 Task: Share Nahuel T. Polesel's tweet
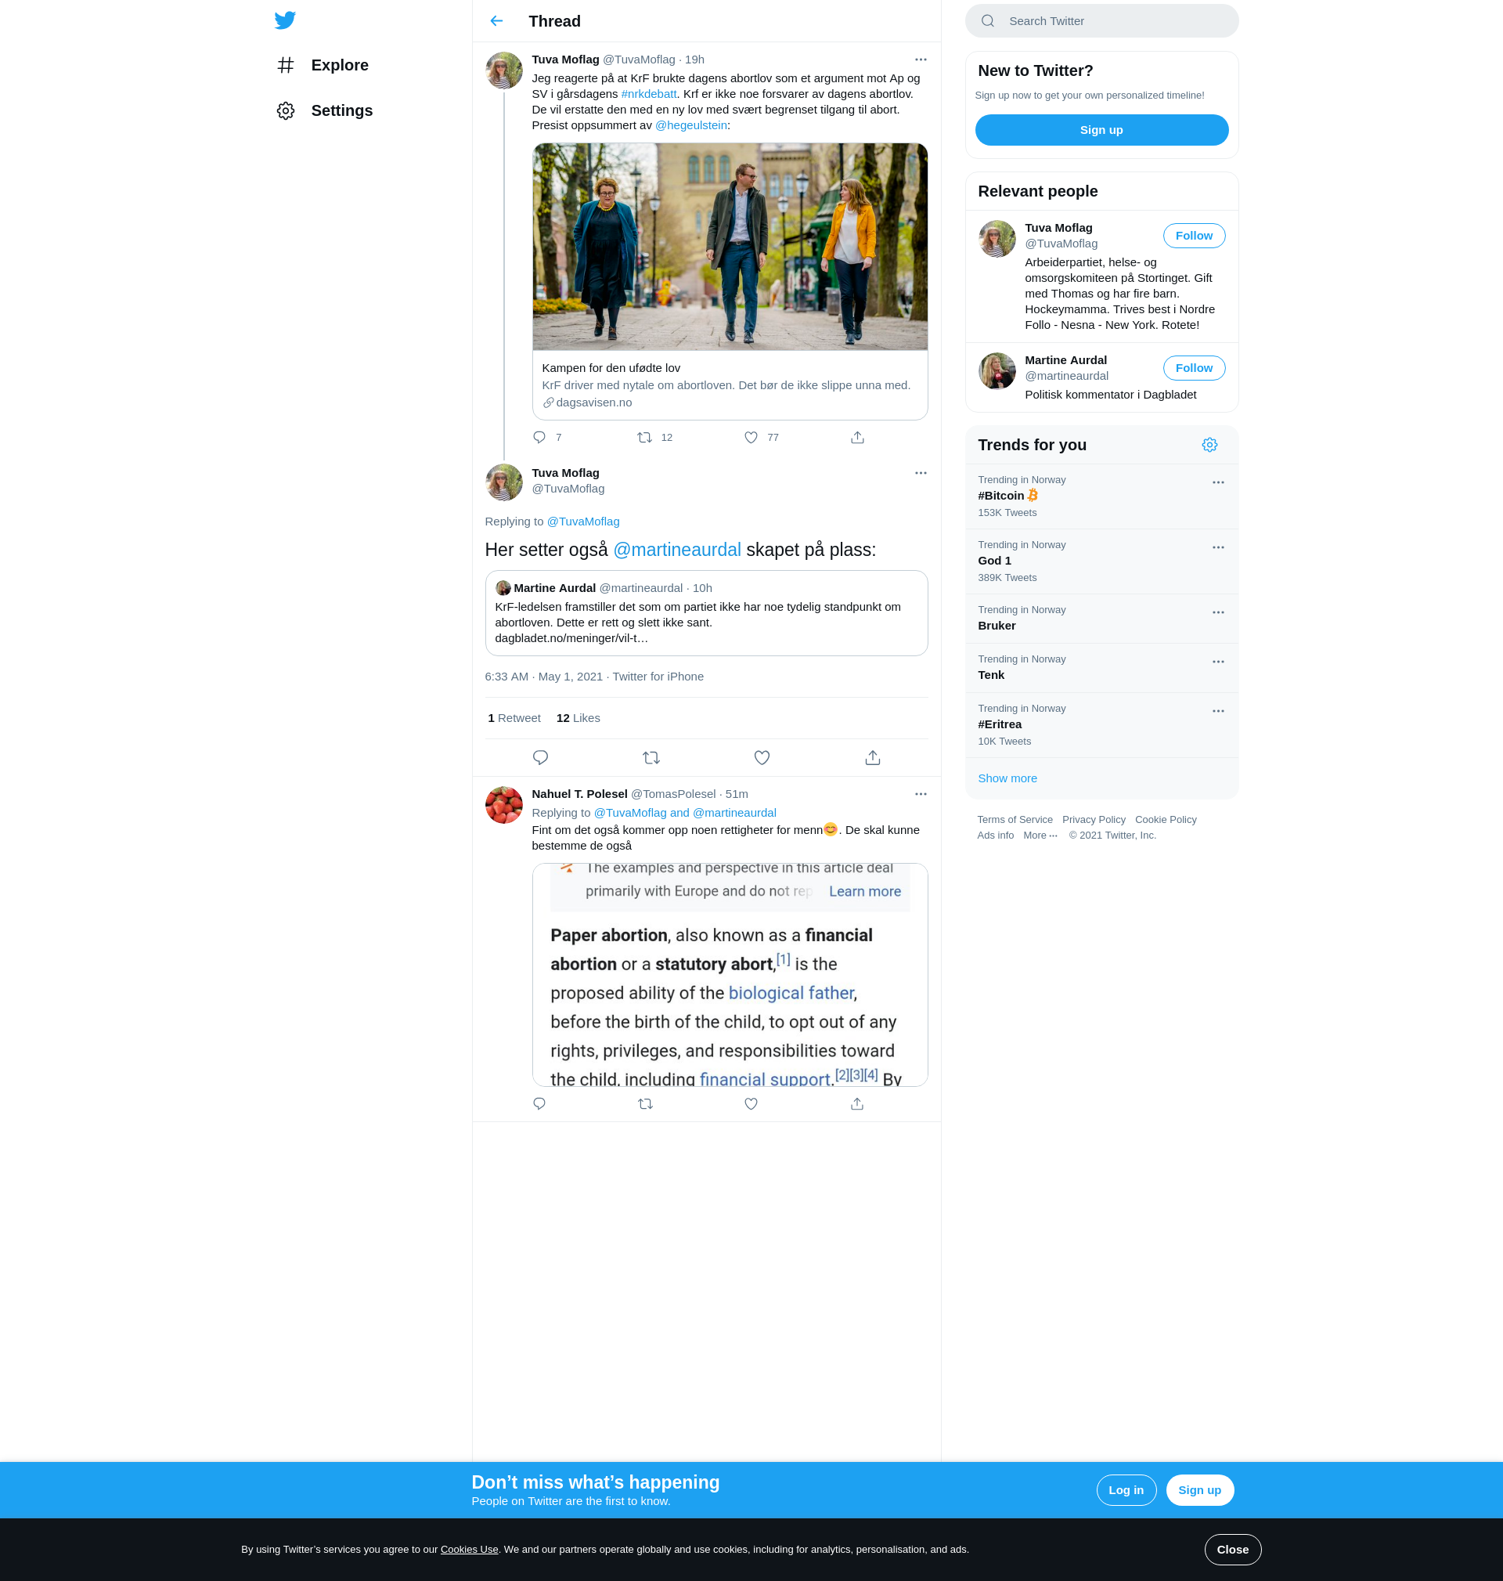click(x=857, y=1104)
